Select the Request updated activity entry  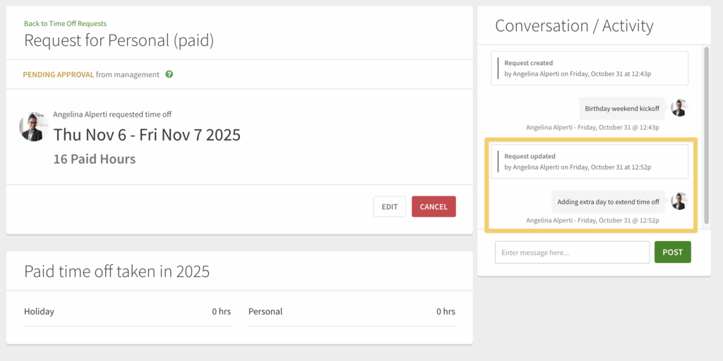point(589,161)
